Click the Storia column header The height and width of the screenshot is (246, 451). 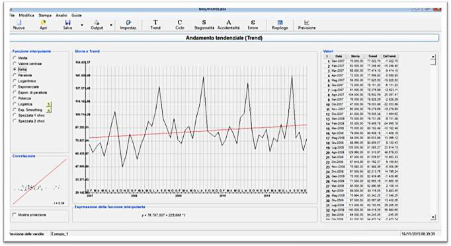coord(355,57)
